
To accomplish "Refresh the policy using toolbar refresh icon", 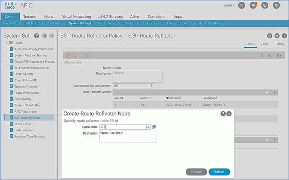I will [262, 55].
